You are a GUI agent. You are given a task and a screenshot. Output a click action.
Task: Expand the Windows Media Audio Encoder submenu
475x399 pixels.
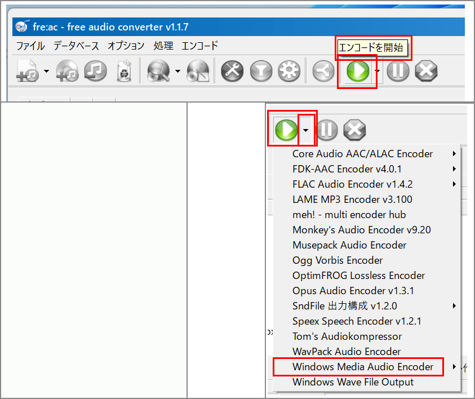point(454,367)
